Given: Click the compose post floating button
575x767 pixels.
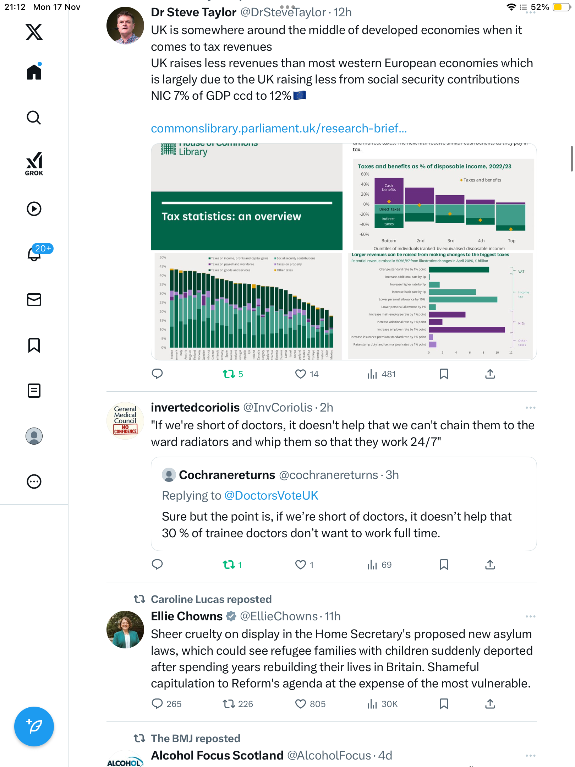Looking at the screenshot, I should click(34, 727).
